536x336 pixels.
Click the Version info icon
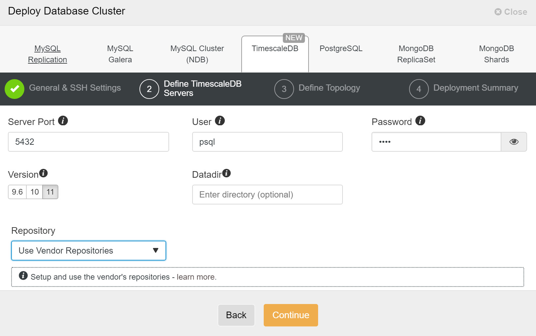pos(44,173)
